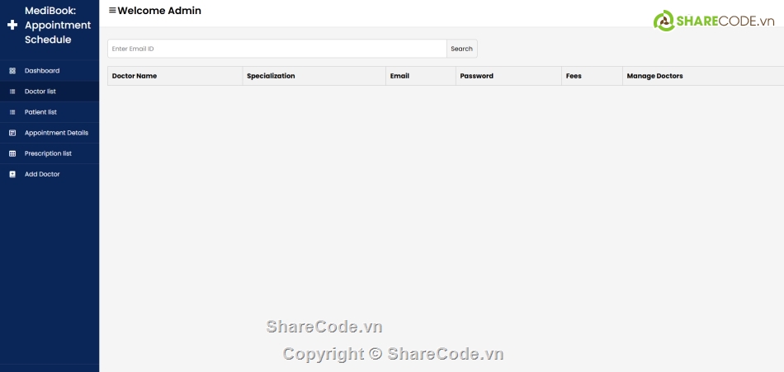Screen dimensions: 784x372
Task: Click the MediBook: Appointment Schedule title
Action: tap(58, 26)
